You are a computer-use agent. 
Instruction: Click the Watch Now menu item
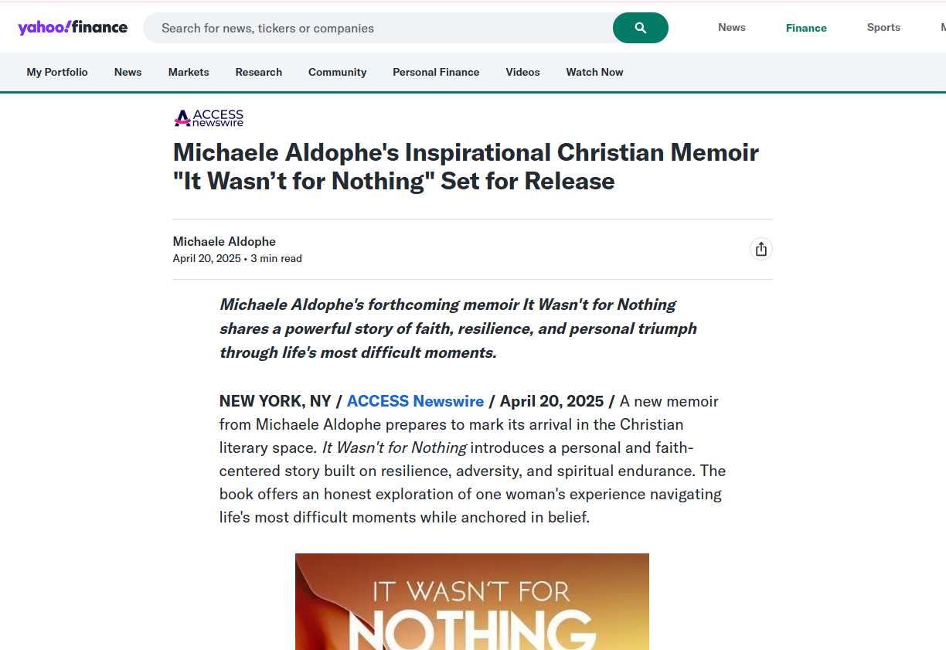[594, 72]
